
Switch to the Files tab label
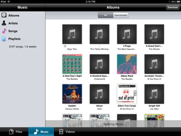pos(19,132)
